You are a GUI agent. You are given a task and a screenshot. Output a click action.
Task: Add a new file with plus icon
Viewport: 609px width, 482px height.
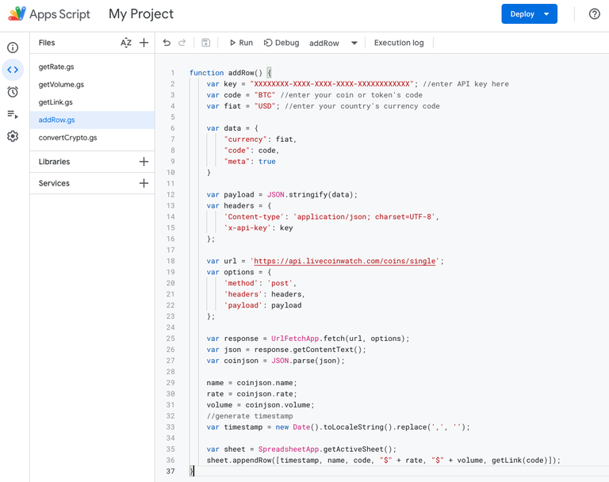pyautogui.click(x=144, y=43)
